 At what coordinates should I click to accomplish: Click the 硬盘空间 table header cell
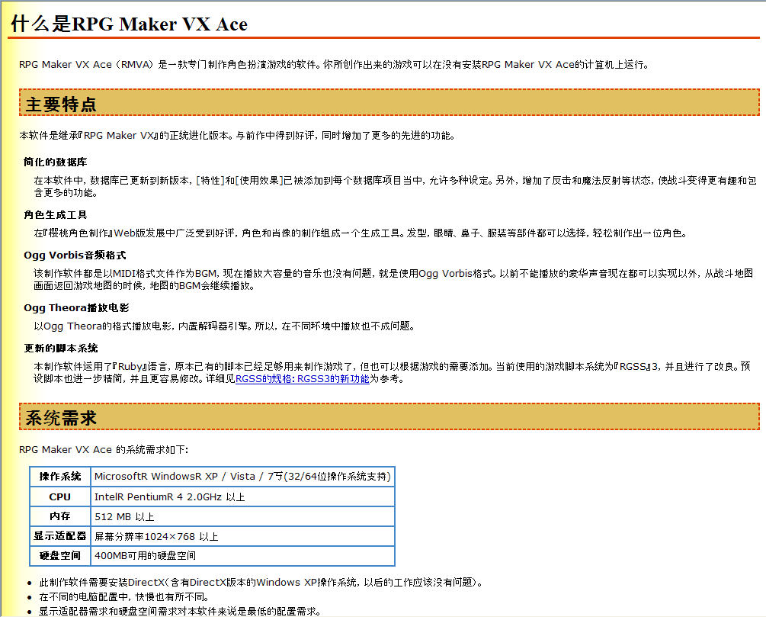point(60,555)
